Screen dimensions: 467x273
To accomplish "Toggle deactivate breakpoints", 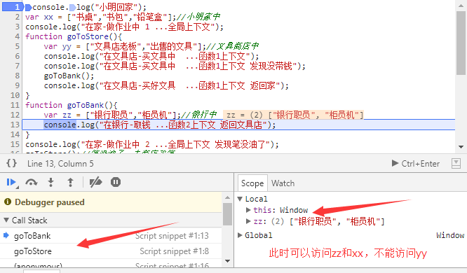I will pyautogui.click(x=95, y=182).
